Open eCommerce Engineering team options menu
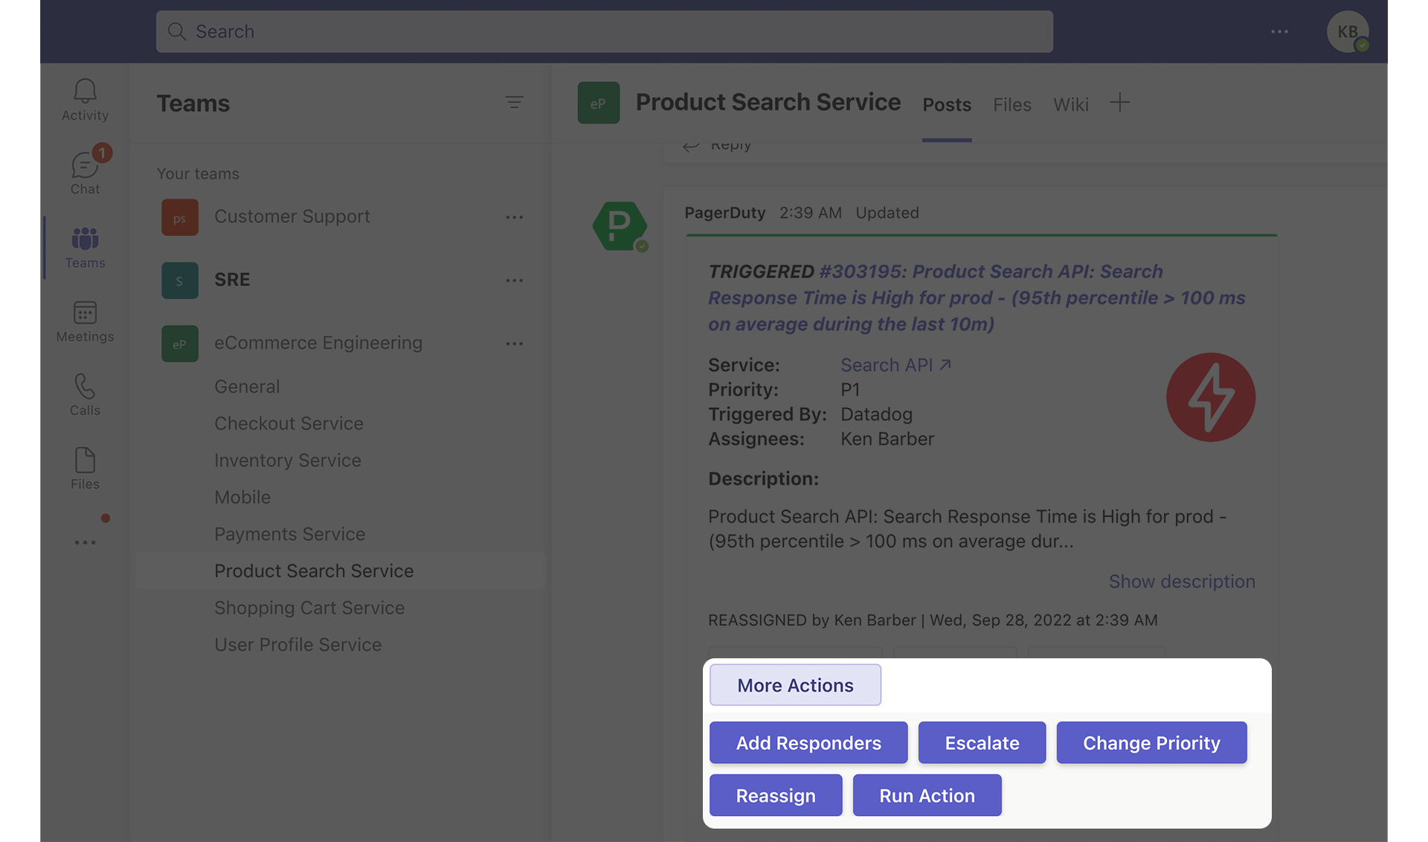 [x=514, y=344]
